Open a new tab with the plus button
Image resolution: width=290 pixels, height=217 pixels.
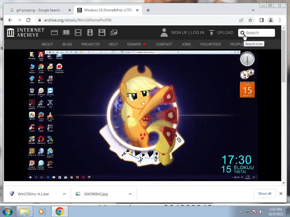tap(148, 10)
